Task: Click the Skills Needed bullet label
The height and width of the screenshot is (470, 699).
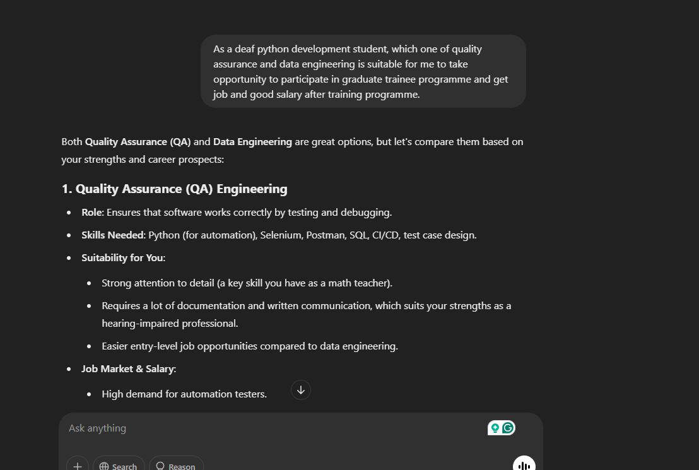Action: tap(114, 235)
